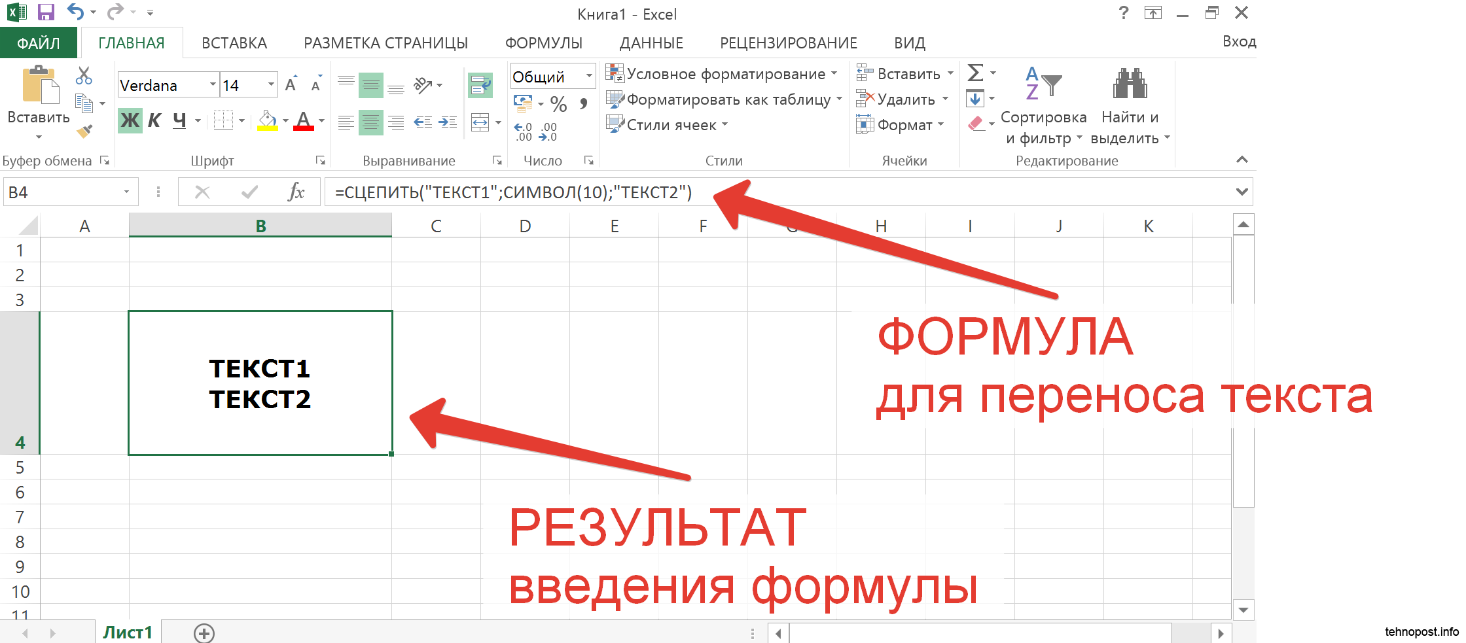Screen dimensions: 1466x643
Task: Toggle middle vertical alignment
Action: (371, 85)
